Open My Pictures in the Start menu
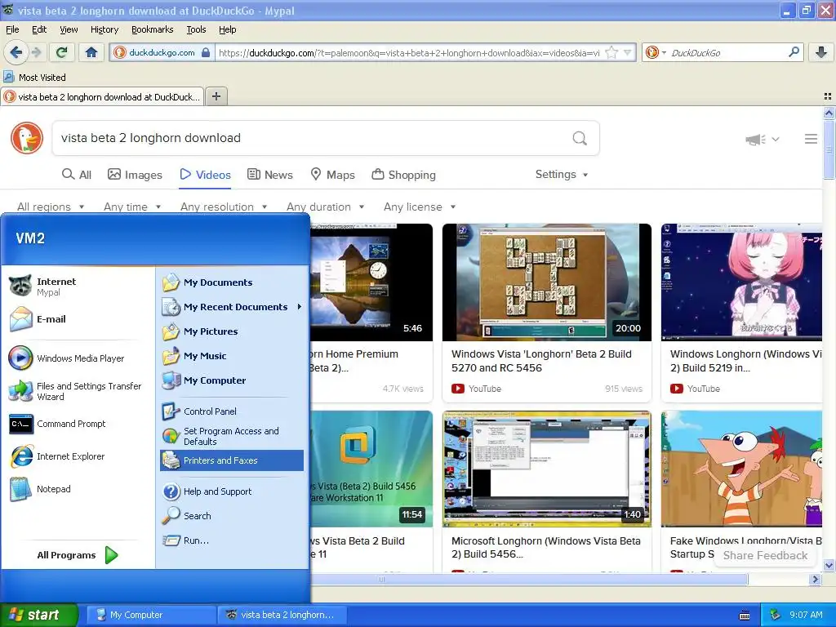The image size is (836, 627). pos(232,331)
